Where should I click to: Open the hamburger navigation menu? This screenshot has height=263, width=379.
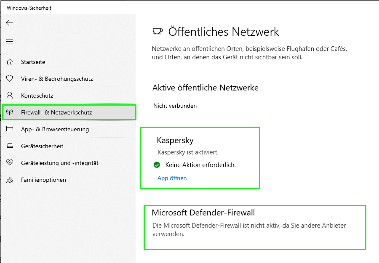(x=9, y=41)
